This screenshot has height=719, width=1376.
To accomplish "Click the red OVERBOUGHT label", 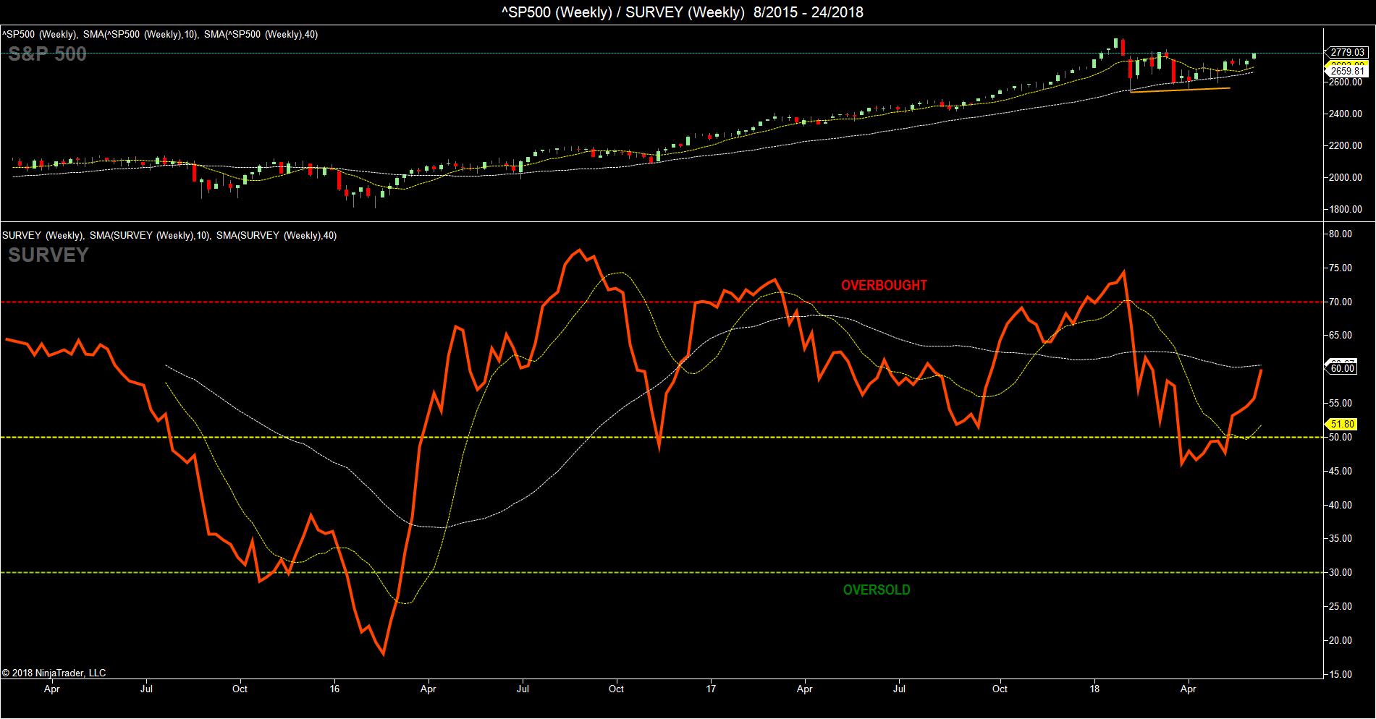I will [884, 285].
